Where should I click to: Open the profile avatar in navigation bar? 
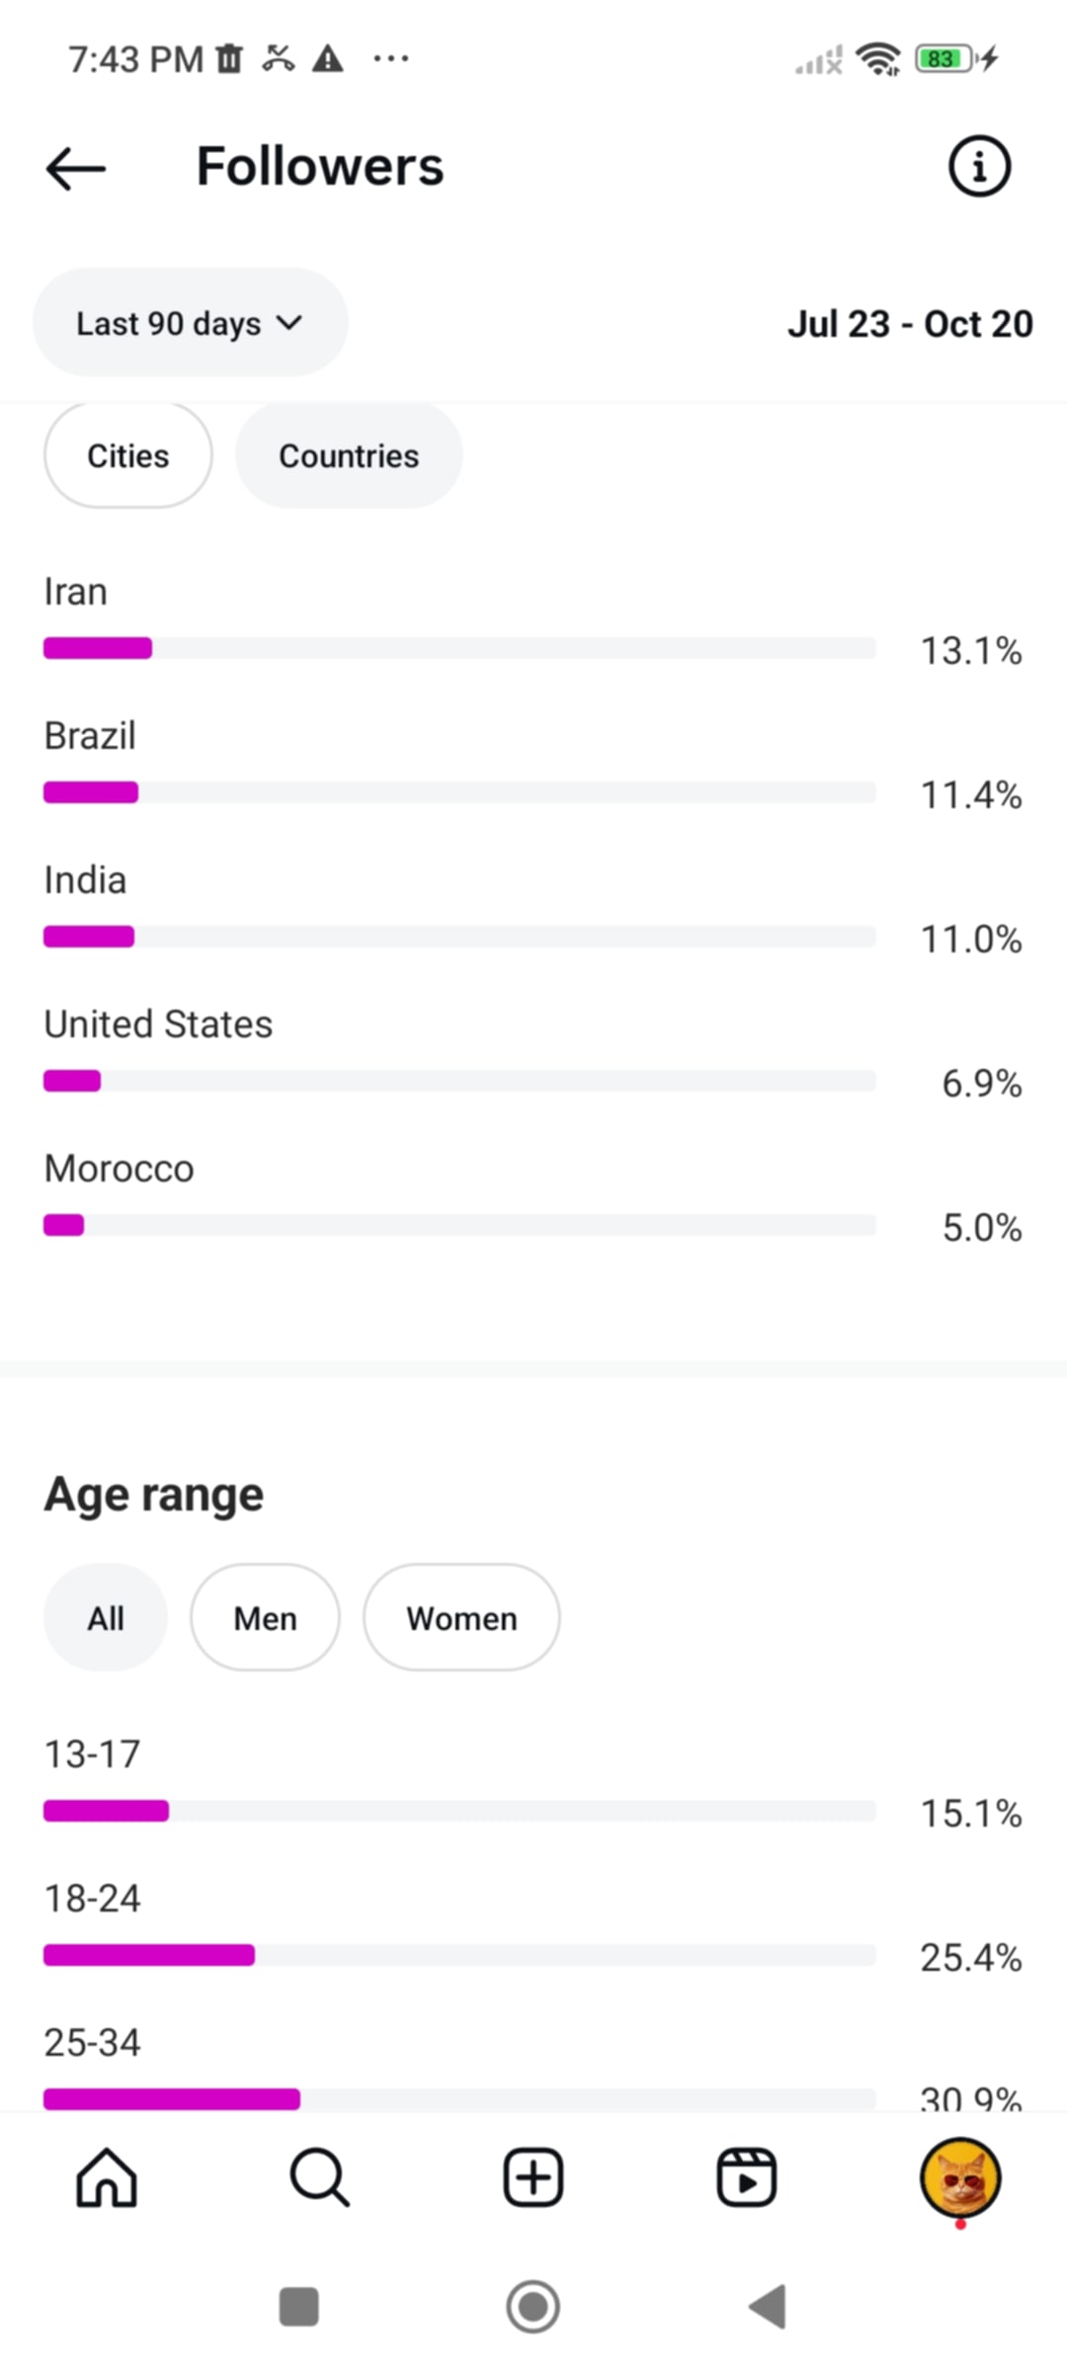[x=960, y=2177]
